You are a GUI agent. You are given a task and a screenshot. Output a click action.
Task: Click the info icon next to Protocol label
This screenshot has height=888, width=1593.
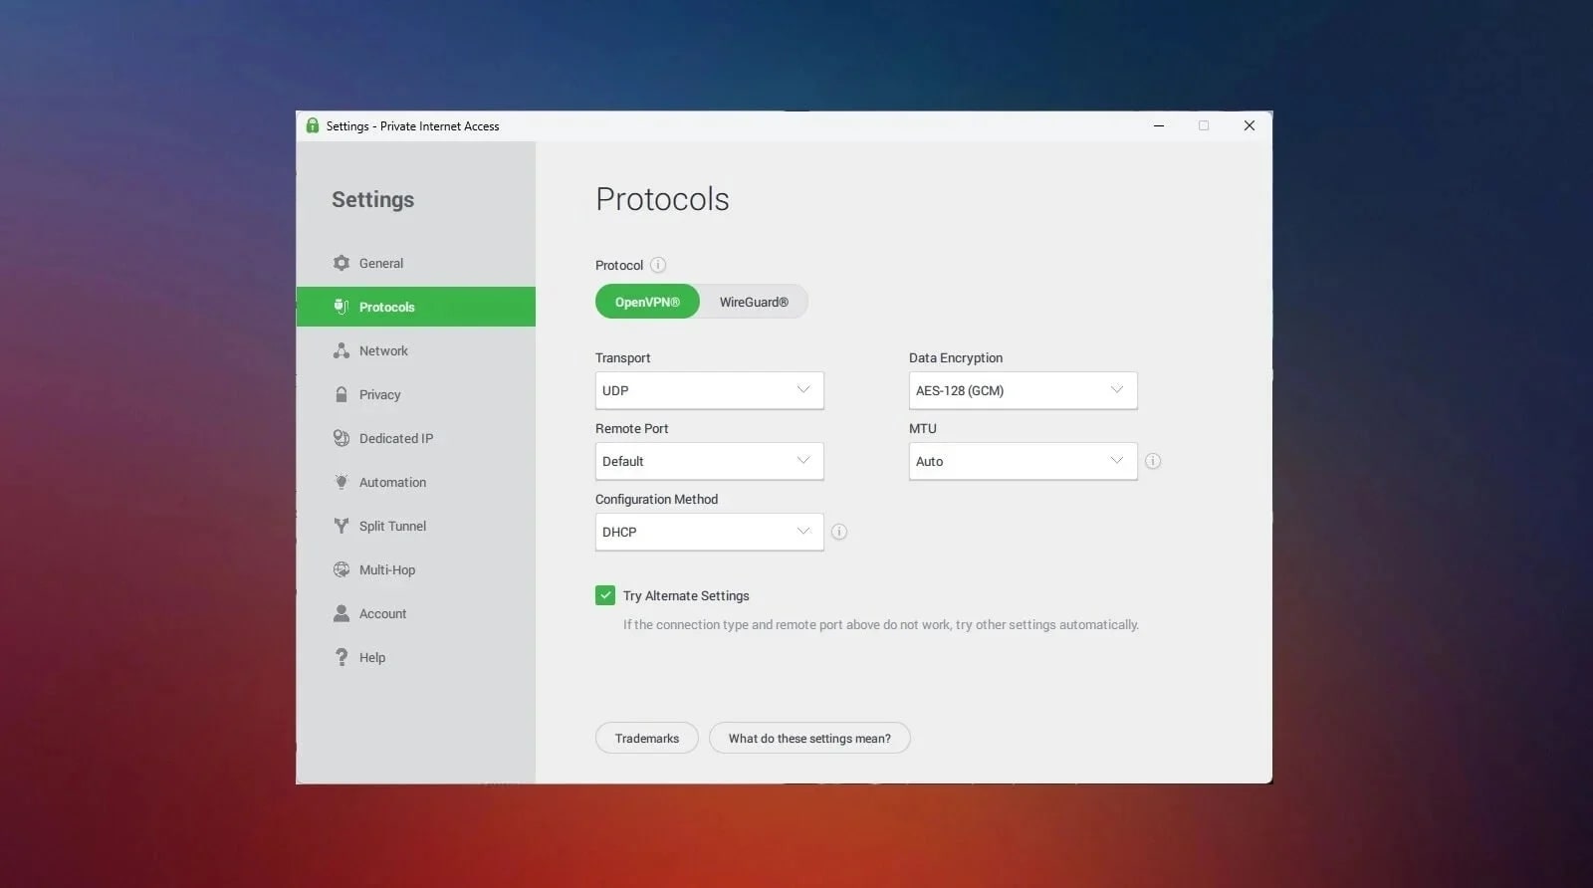(x=658, y=265)
